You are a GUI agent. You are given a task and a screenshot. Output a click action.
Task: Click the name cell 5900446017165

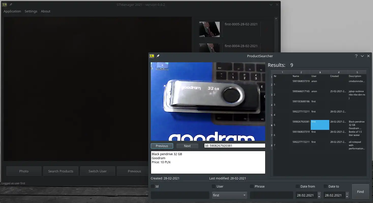[301, 94]
